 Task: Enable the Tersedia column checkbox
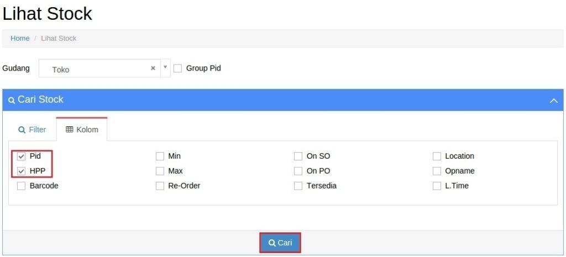click(x=298, y=186)
